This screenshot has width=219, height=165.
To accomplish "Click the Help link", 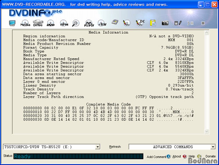I will (x=192, y=156).
